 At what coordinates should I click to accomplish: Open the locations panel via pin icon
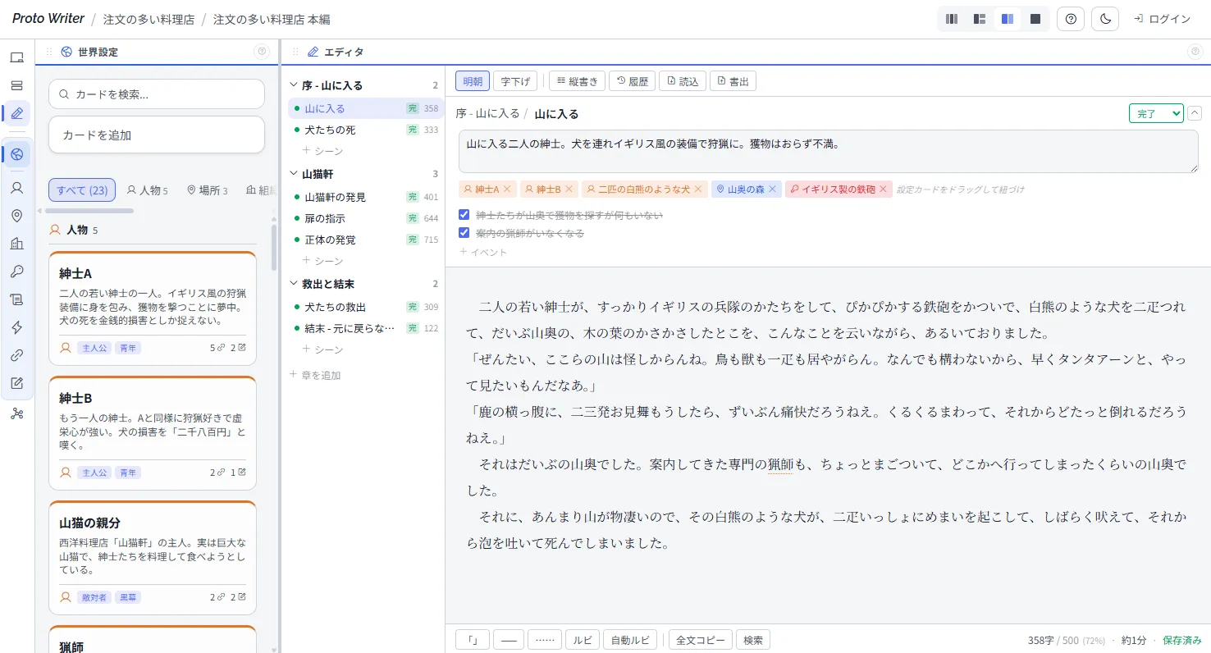tap(18, 215)
